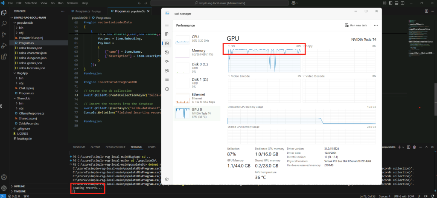This screenshot has width=437, height=198.
Task: Open the App history page in Task Manager
Action: click(167, 52)
